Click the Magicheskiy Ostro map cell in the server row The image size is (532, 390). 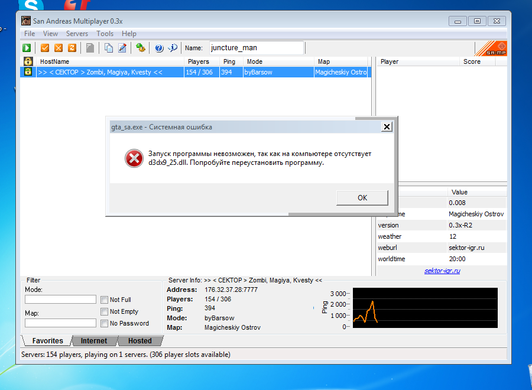coord(341,72)
